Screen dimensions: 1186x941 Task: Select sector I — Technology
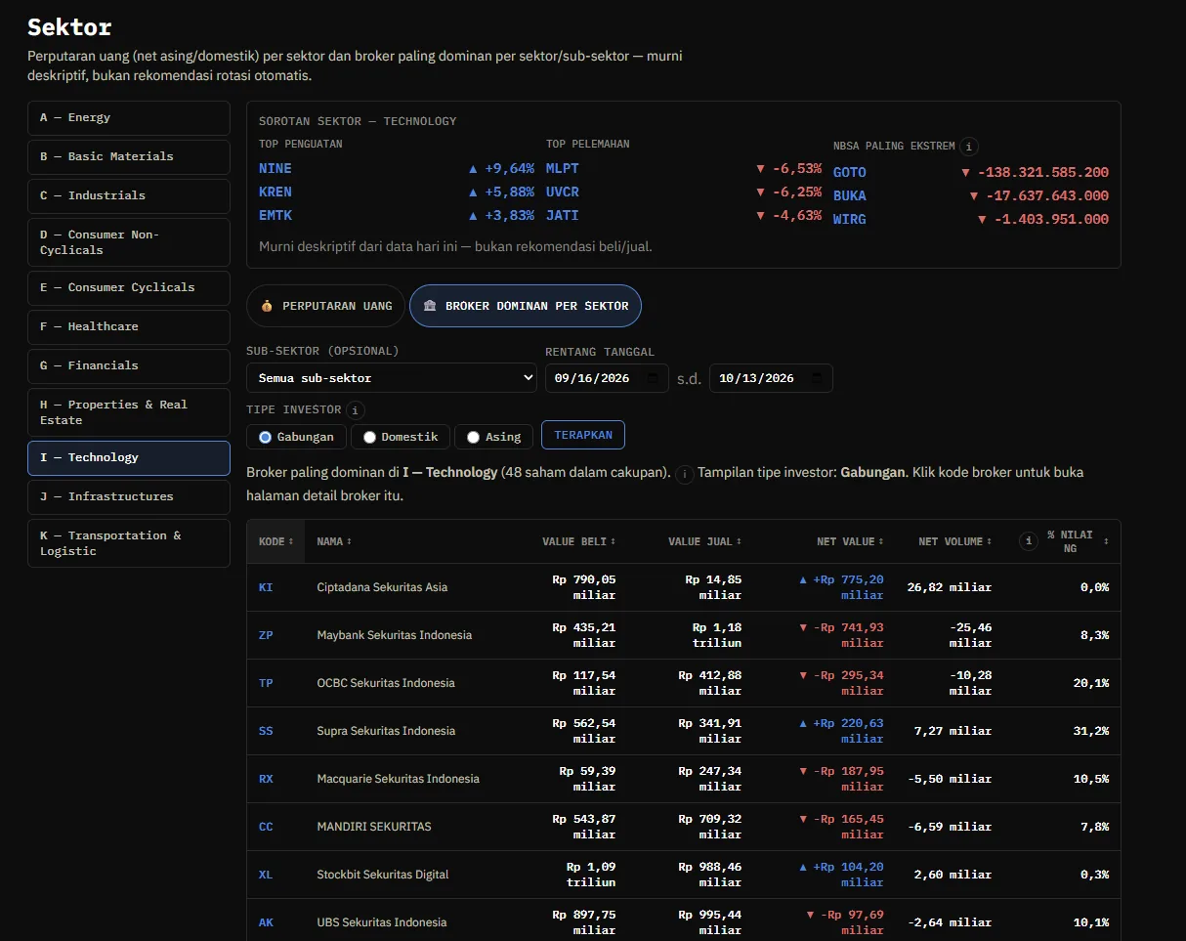tap(129, 457)
